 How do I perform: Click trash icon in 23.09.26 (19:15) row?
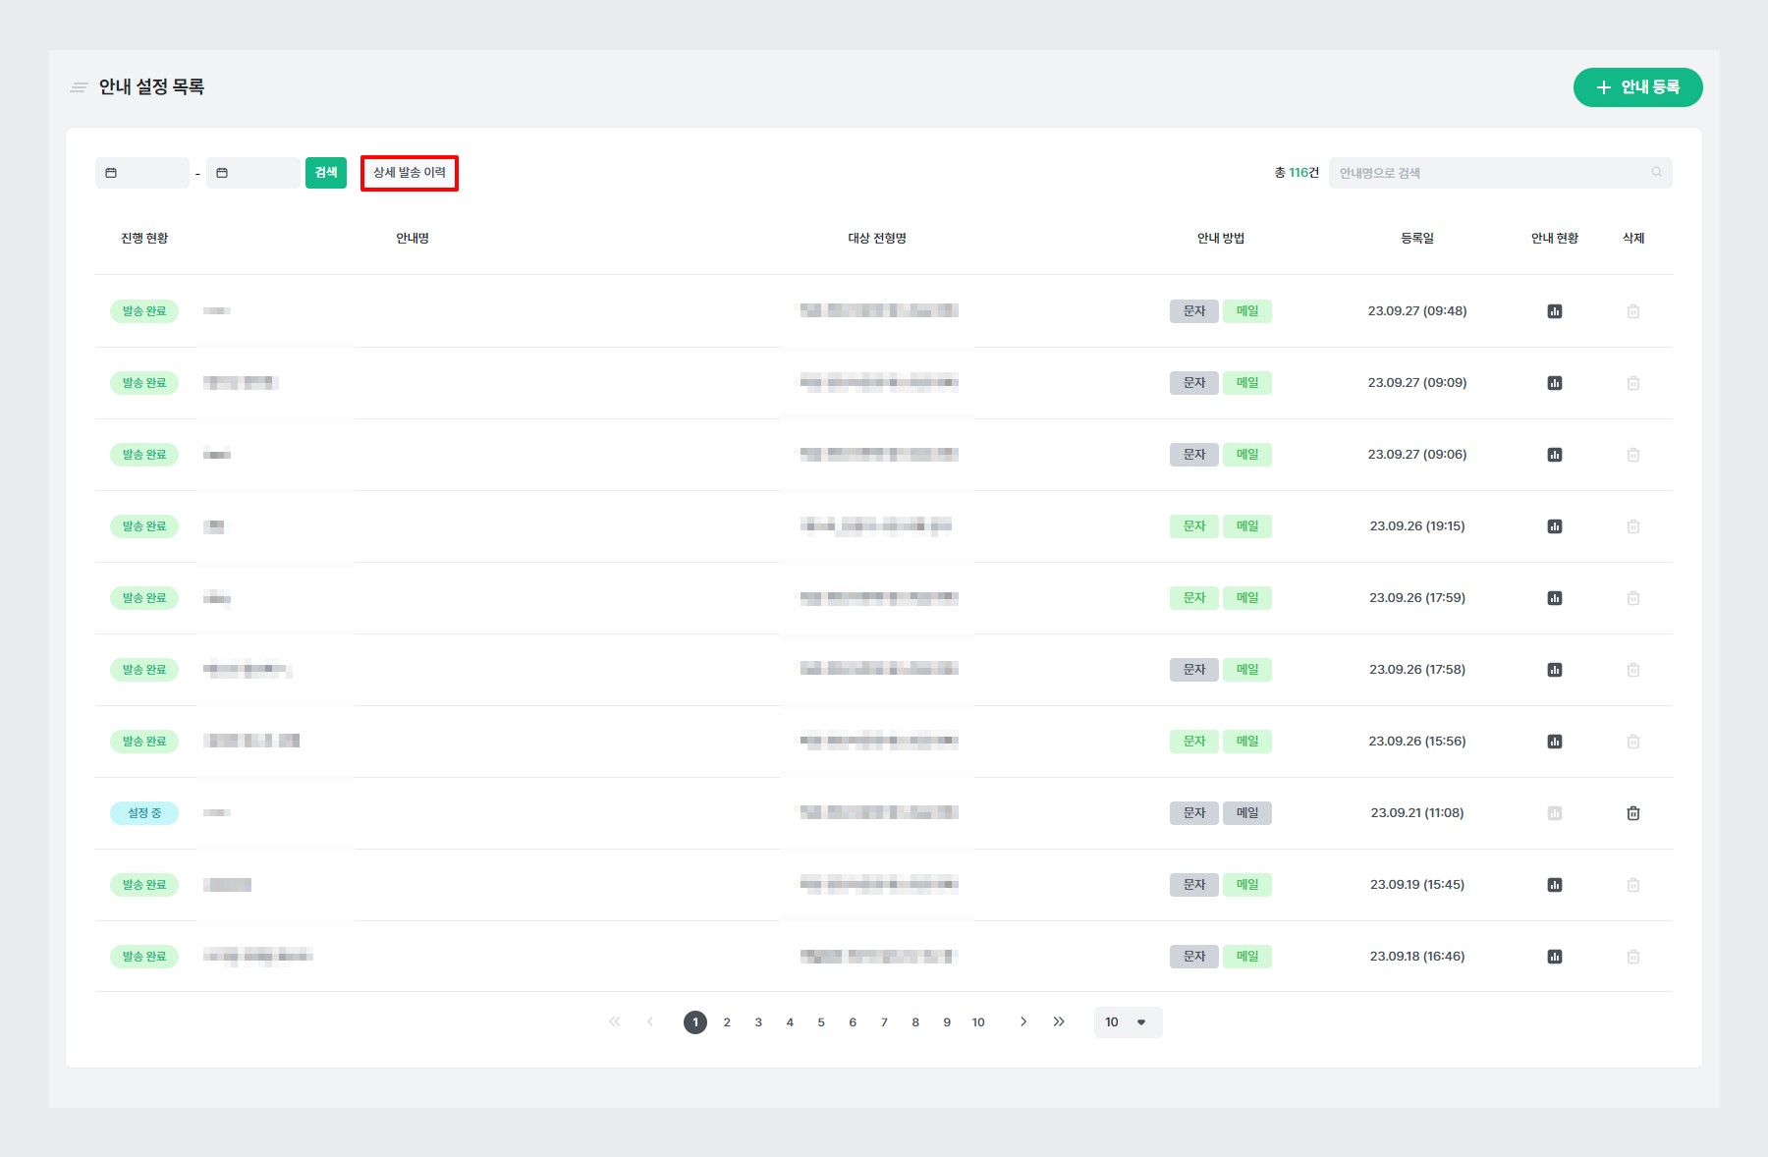(x=1632, y=526)
